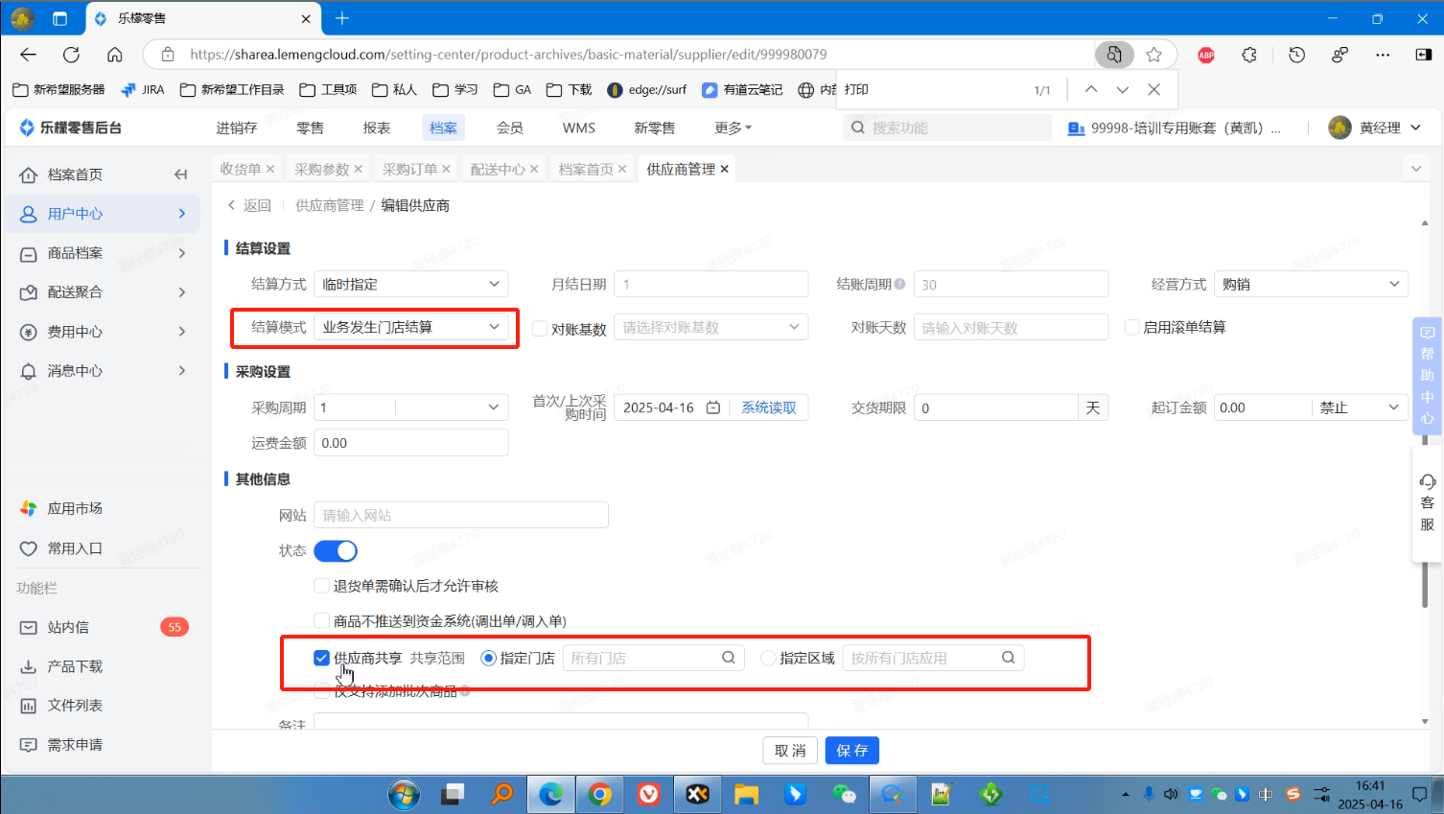The width and height of the screenshot is (1444, 814).
Task: Click the 对账天数 input field
Action: point(1011,327)
